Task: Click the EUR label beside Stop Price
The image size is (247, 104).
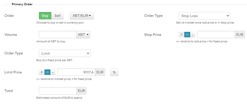Action: click(240, 35)
